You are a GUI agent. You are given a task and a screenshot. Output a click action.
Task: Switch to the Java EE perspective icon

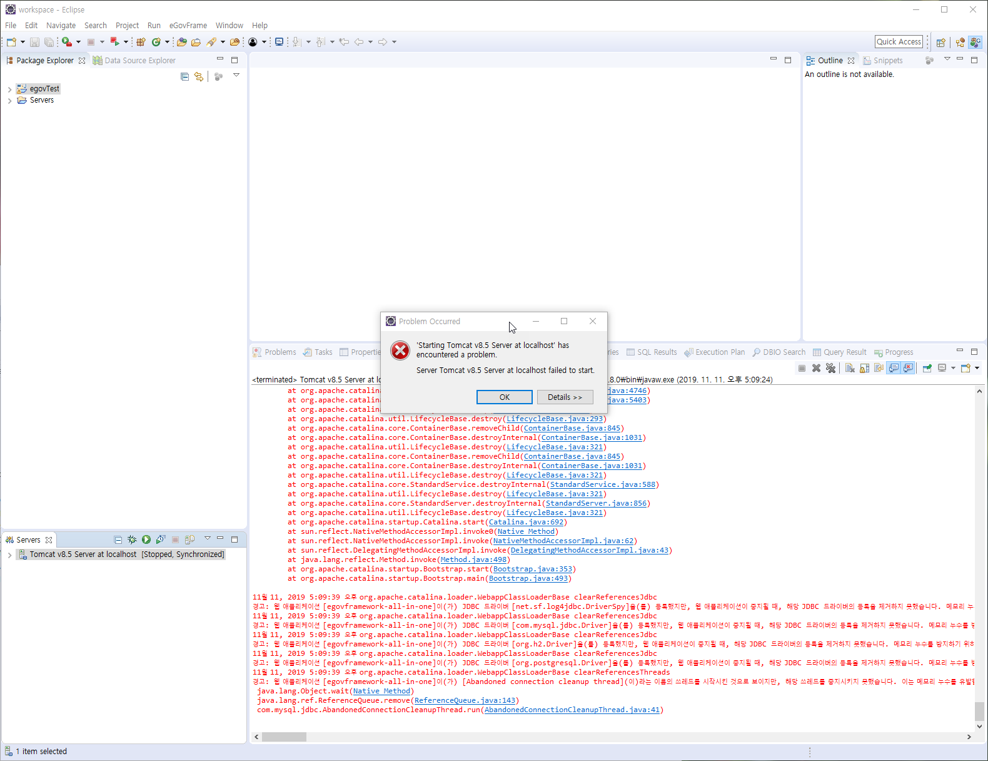click(x=960, y=43)
